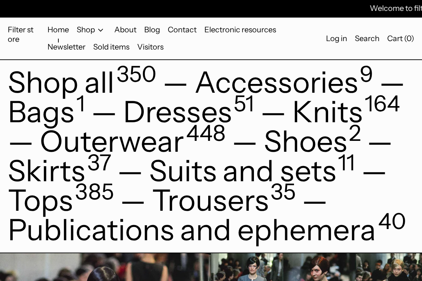Open the Visitors page

click(x=151, y=47)
